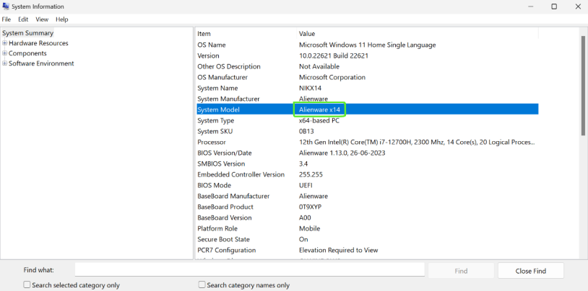Click the System Information app icon in title bar
This screenshot has height=291, width=588.
pos(6,6)
